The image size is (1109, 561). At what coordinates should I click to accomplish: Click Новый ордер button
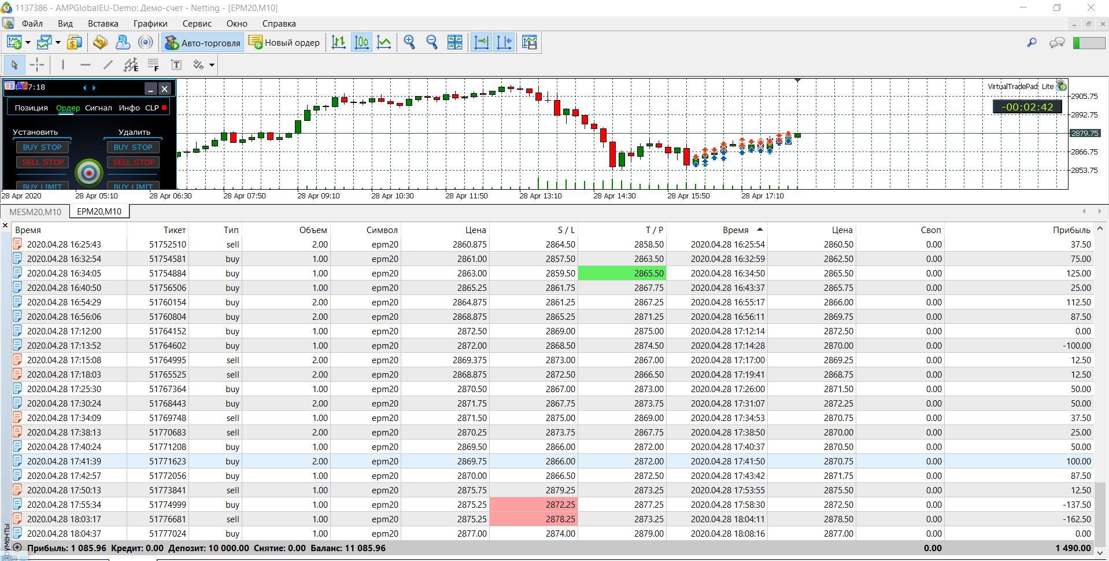(284, 43)
